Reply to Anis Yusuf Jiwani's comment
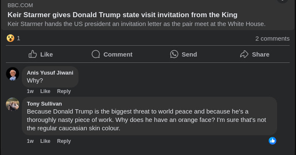 64,91
